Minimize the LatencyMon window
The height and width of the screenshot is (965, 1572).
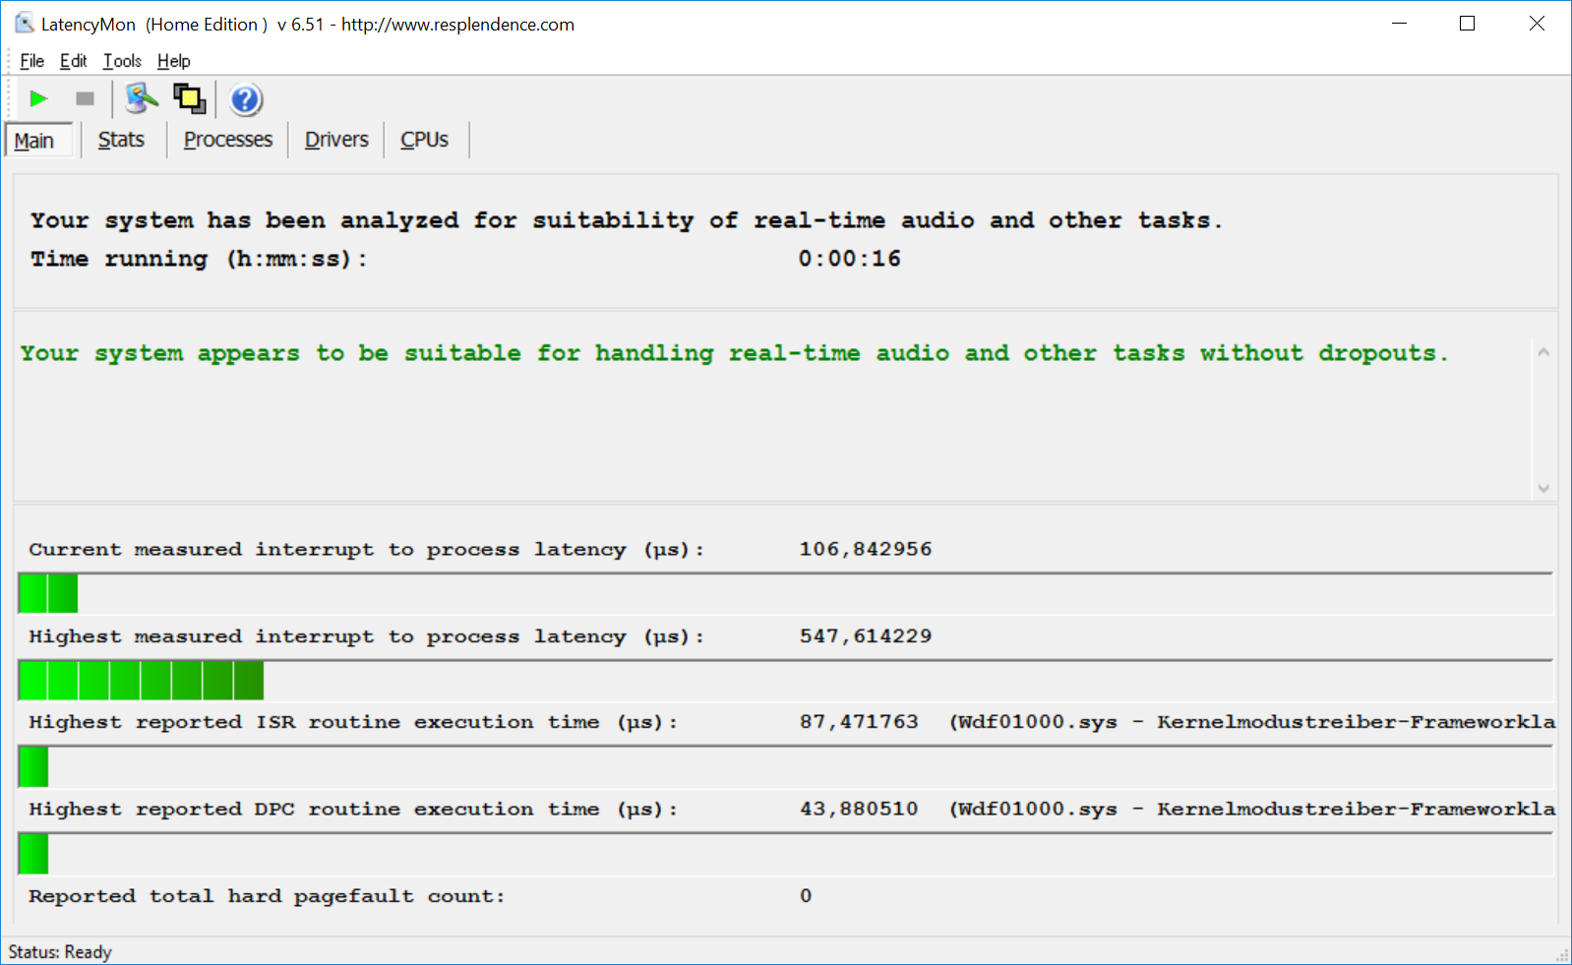coord(1399,24)
